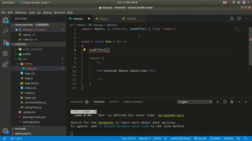Expand the public folder
The width and height of the screenshot is (252, 141).
pyautogui.click(x=27, y=54)
